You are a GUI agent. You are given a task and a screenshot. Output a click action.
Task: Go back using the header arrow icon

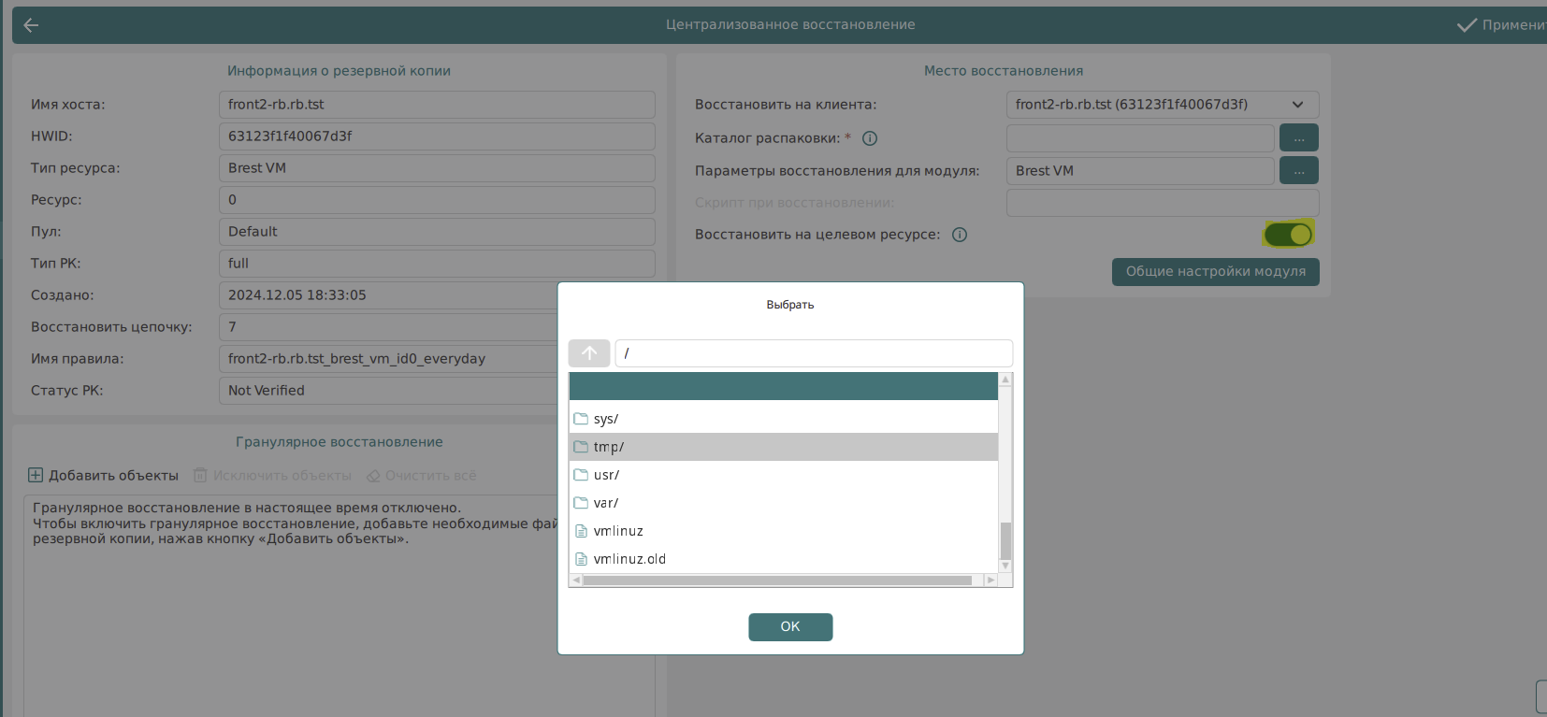coord(31,25)
